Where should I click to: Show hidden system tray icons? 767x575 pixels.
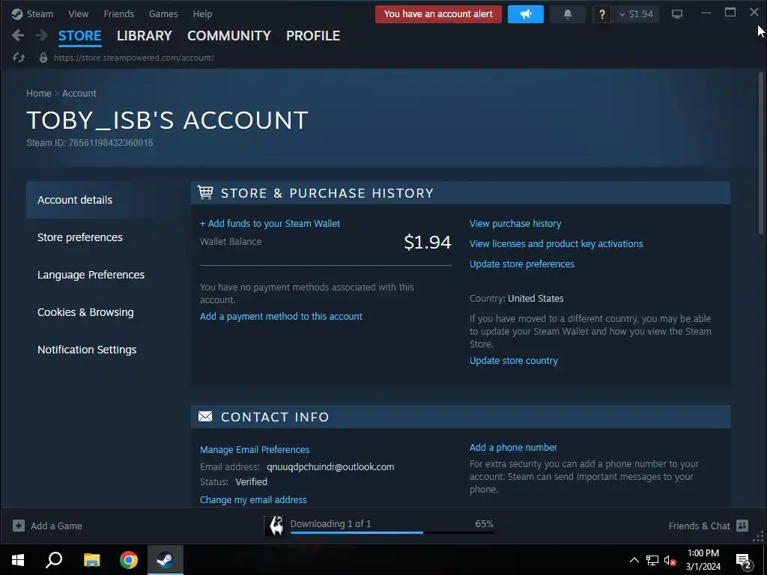point(634,560)
